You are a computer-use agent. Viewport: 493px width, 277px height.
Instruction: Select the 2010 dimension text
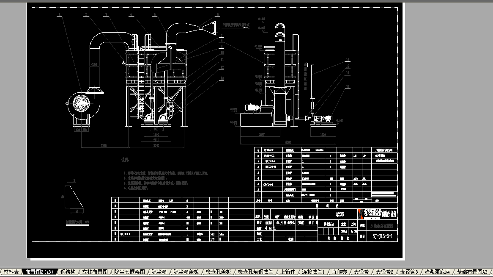click(x=156, y=140)
